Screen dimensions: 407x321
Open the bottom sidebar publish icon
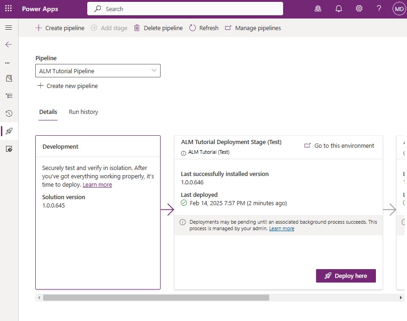9,149
